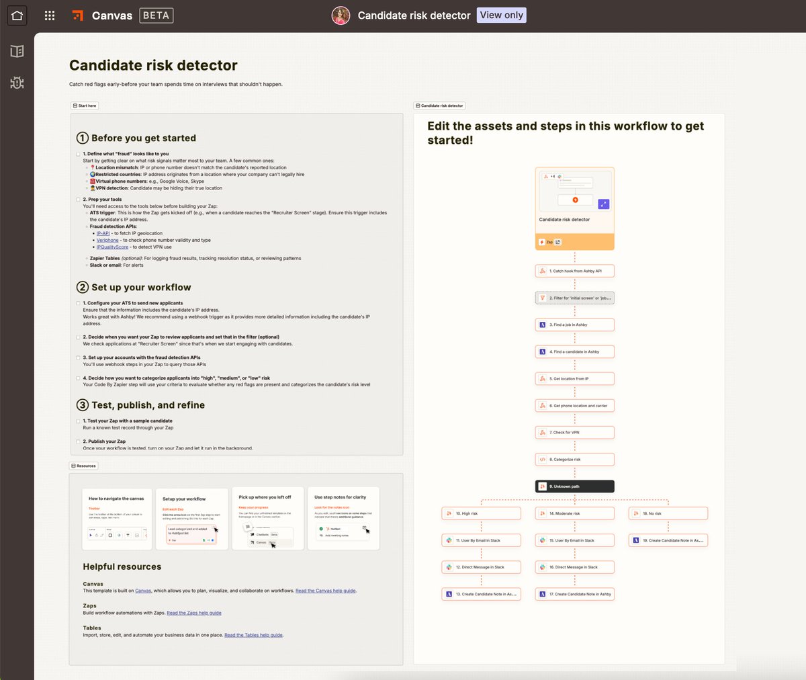Check 'Set up your accounts with fraud detection APIs'
This screenshot has width=806, height=680.
[78, 357]
